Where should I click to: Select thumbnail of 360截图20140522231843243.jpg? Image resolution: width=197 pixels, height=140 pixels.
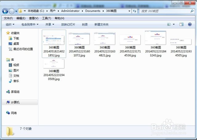pos(155,38)
